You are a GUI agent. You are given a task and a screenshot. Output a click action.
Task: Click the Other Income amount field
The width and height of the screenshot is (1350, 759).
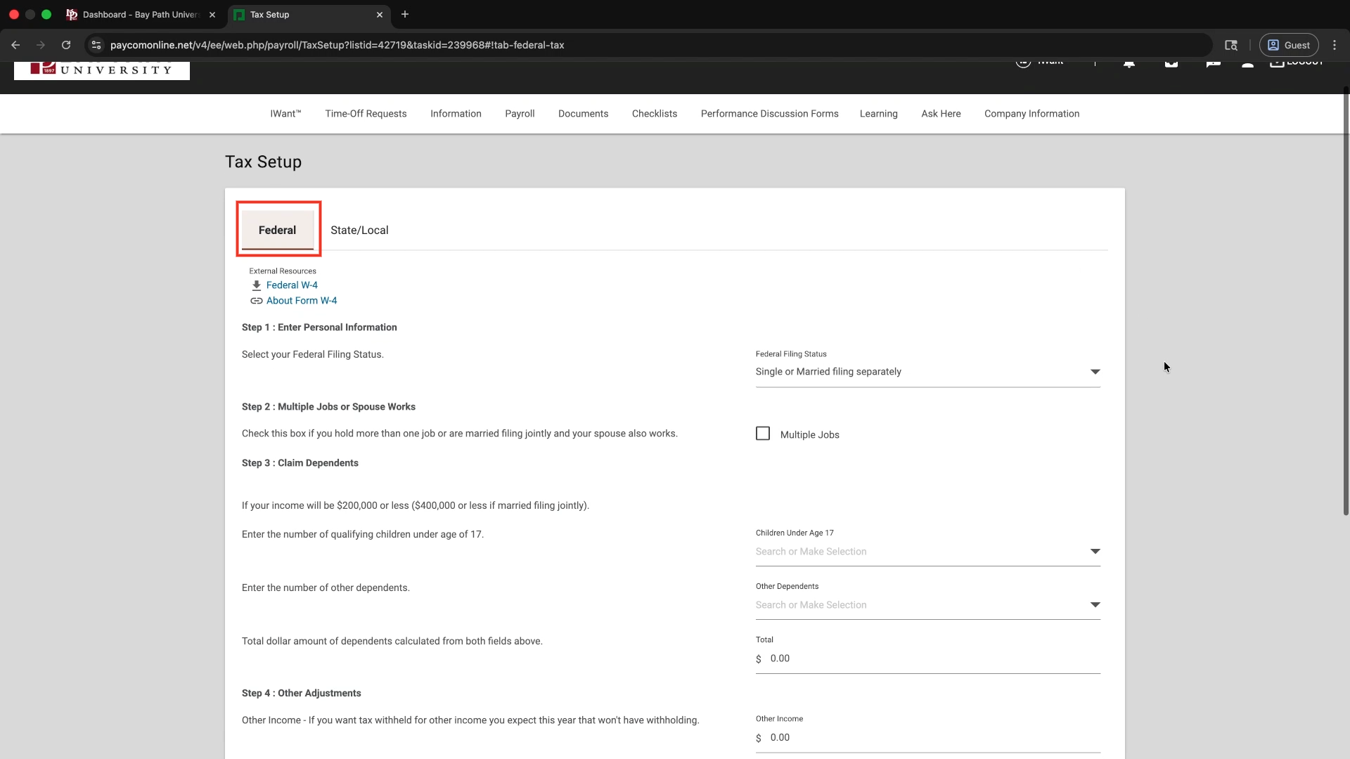tap(928, 738)
